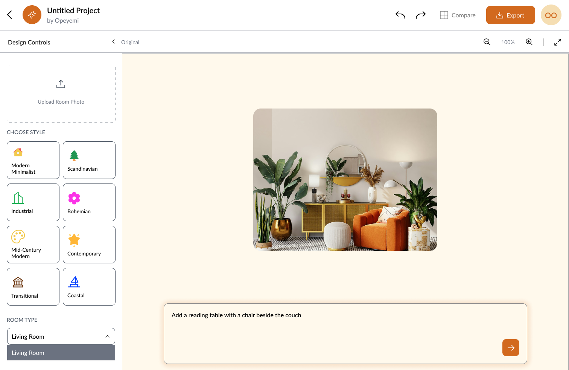Click the 100% zoom level value

click(508, 42)
